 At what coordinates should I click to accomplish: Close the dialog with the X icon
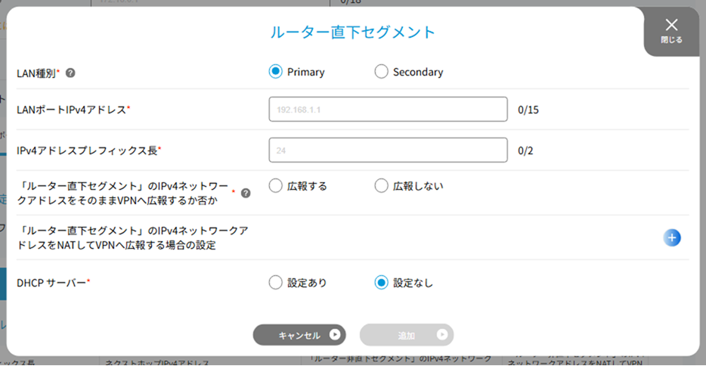coord(671,25)
